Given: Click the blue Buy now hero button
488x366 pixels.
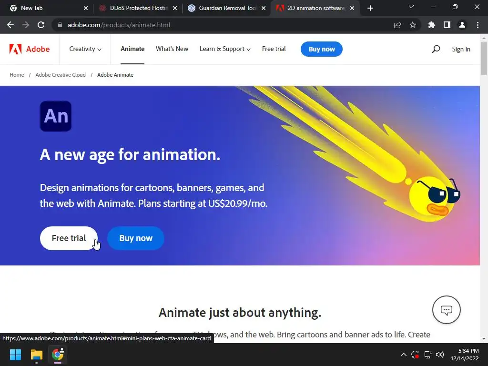Looking at the screenshot, I should click(x=136, y=238).
